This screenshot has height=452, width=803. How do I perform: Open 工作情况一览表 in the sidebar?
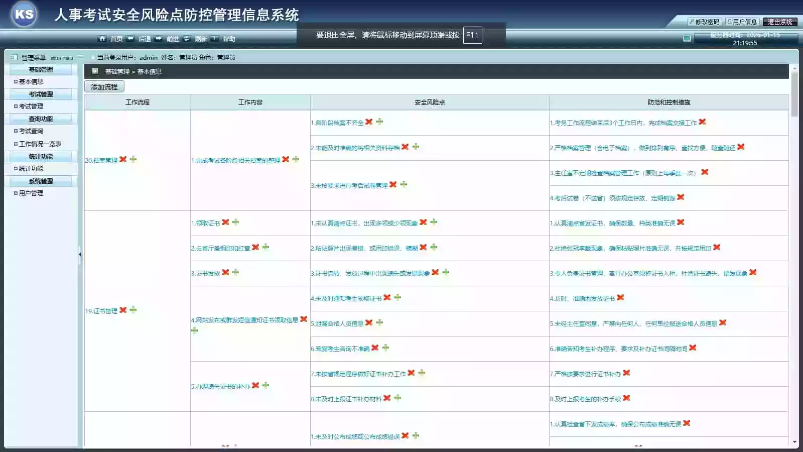(40, 144)
